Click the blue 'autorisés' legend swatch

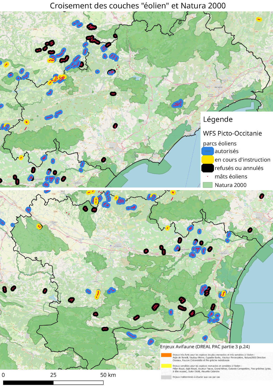(207, 151)
